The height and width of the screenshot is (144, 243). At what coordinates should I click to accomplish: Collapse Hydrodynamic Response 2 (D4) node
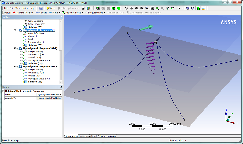(x=15, y=48)
